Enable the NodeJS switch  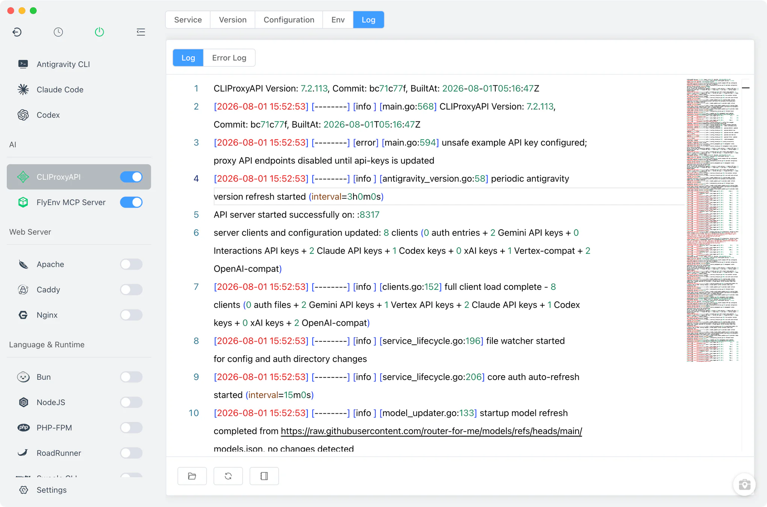pyautogui.click(x=131, y=402)
